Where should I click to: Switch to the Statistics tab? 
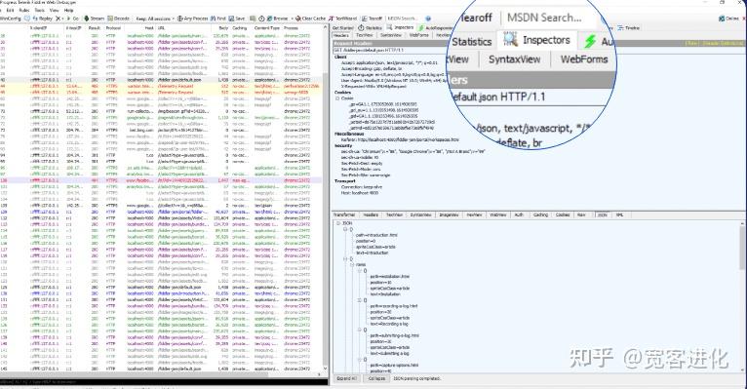[x=371, y=28]
